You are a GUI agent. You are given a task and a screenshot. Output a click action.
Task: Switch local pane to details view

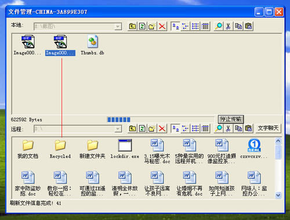click(205, 26)
